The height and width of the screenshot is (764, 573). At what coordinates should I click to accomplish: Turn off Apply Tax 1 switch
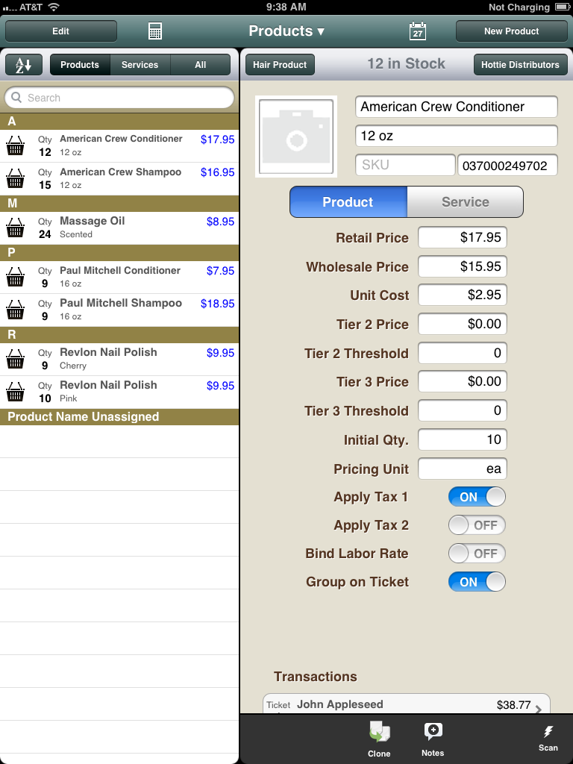pos(477,496)
